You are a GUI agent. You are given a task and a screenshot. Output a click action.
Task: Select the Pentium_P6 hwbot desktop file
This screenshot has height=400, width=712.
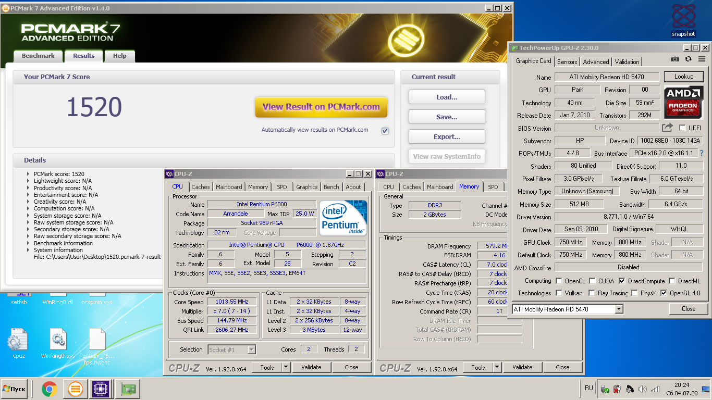point(97,346)
